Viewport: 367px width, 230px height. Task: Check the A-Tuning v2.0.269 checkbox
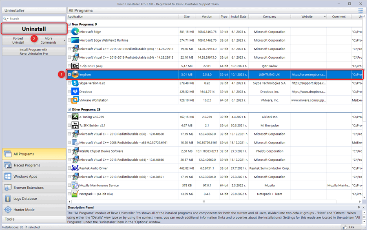click(x=69, y=117)
